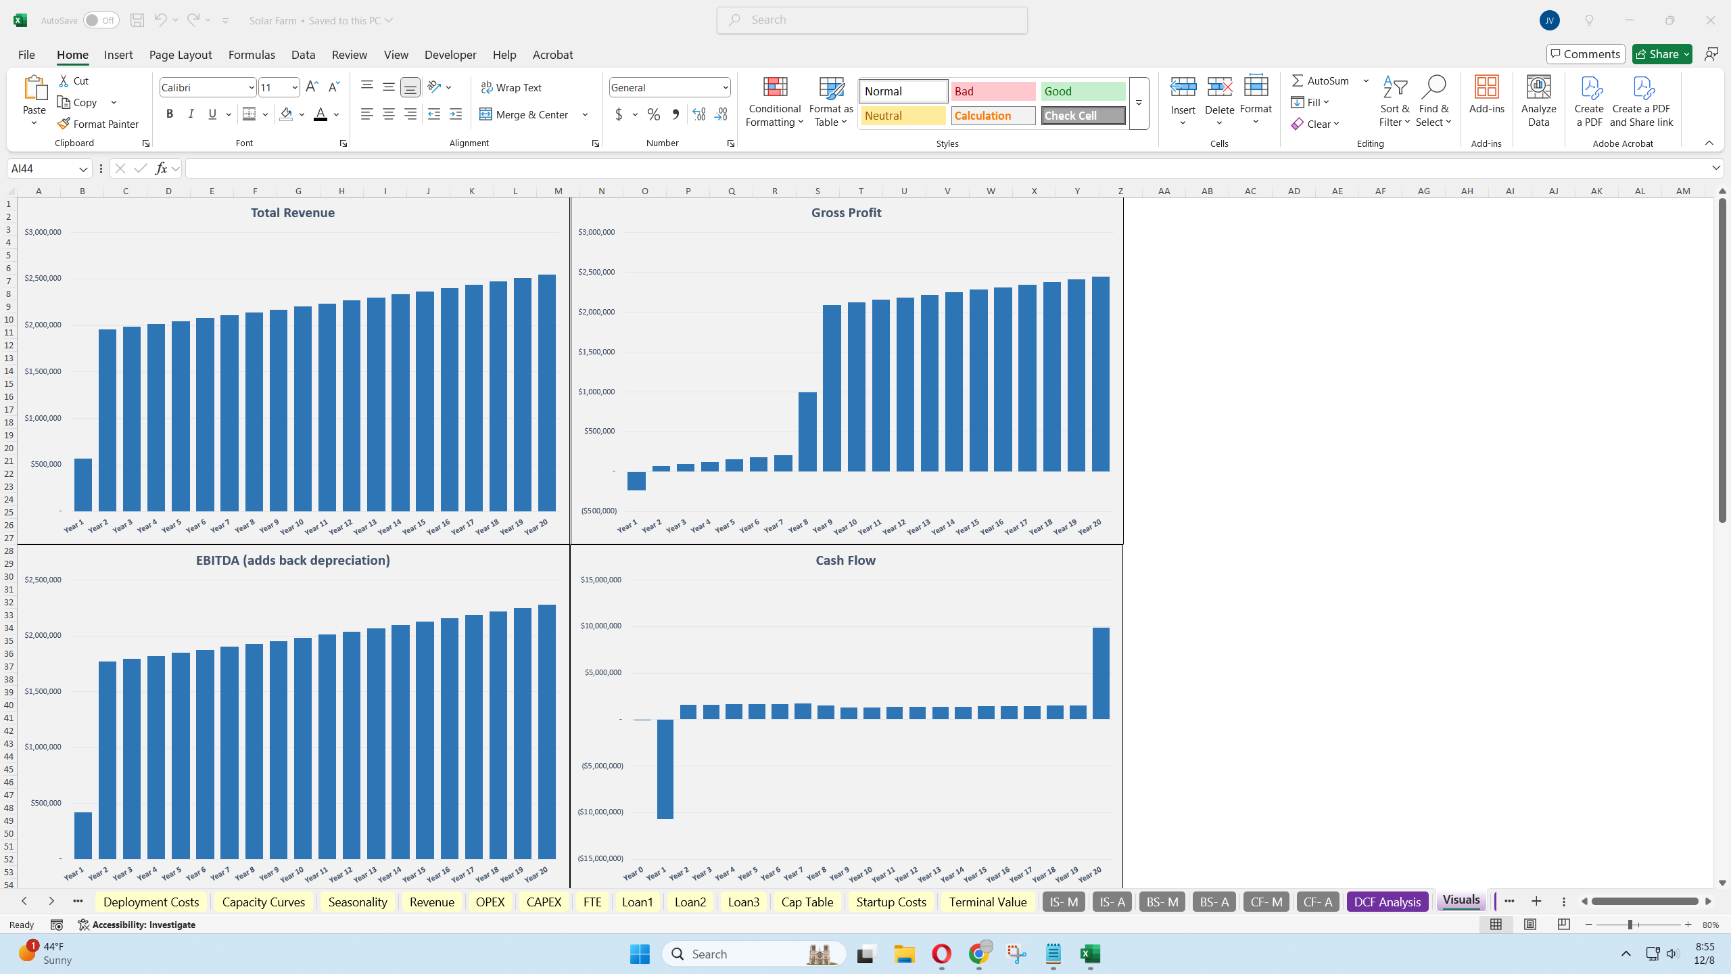The height and width of the screenshot is (974, 1731).
Task: Expand the Name Box dropdown arrow
Action: [x=83, y=168]
